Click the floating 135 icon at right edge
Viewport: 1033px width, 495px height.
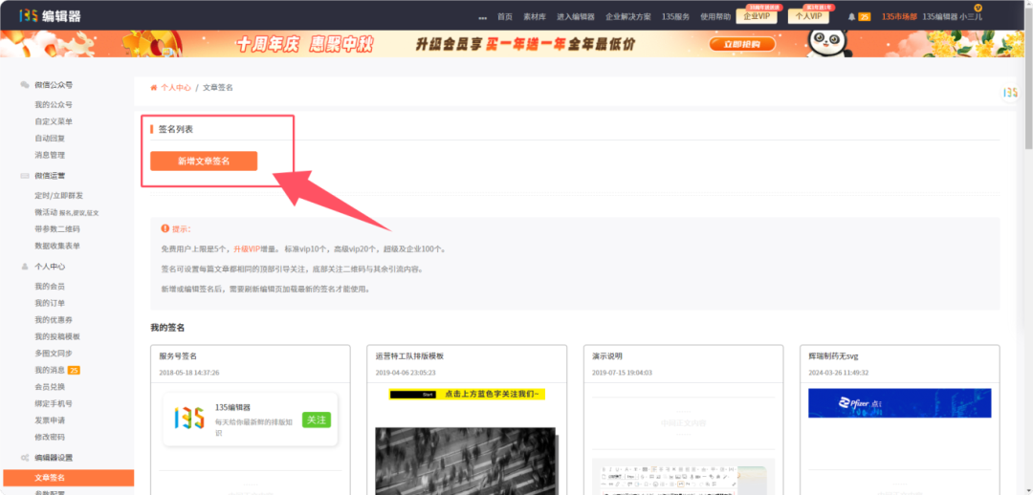click(1011, 93)
